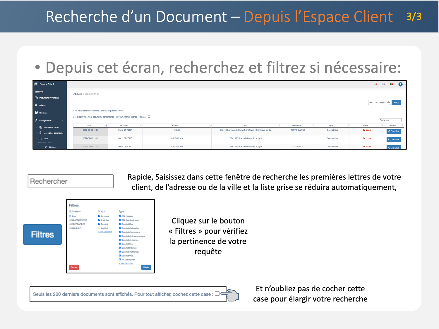Click Tout Décocher link under Statut

[x=105, y=232]
